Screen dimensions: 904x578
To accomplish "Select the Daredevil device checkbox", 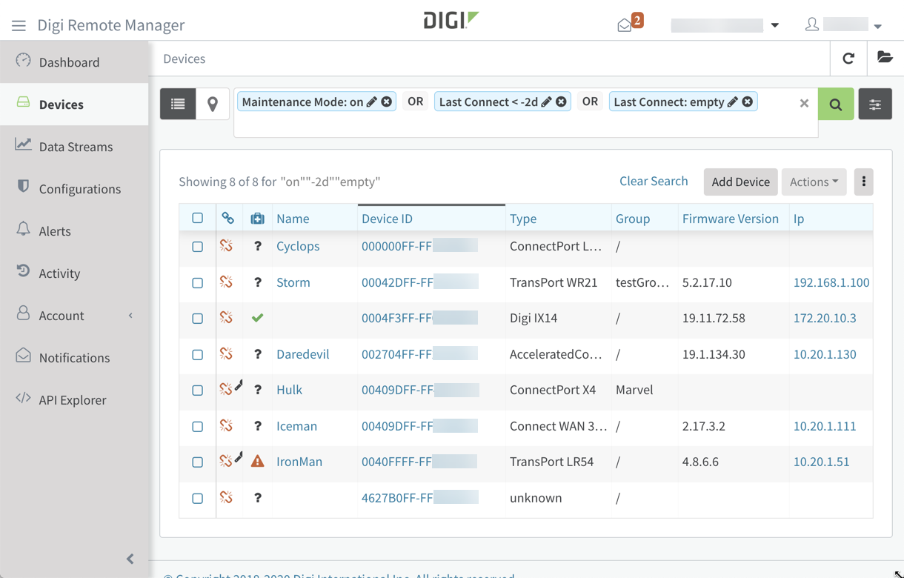I will 198,354.
